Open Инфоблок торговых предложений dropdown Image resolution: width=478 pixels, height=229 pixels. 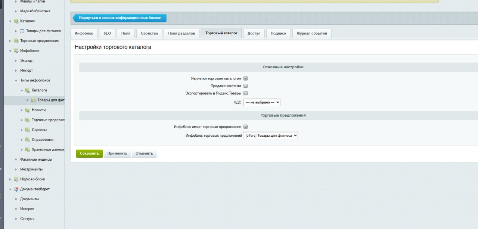pyautogui.click(x=270, y=136)
